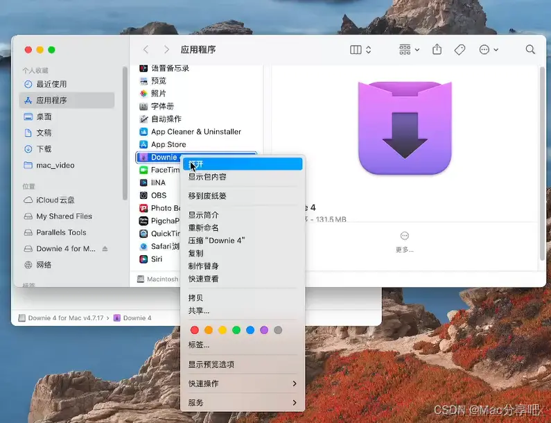The image size is (551, 423).
Task: Apply the gray tag color
Action: point(278,330)
